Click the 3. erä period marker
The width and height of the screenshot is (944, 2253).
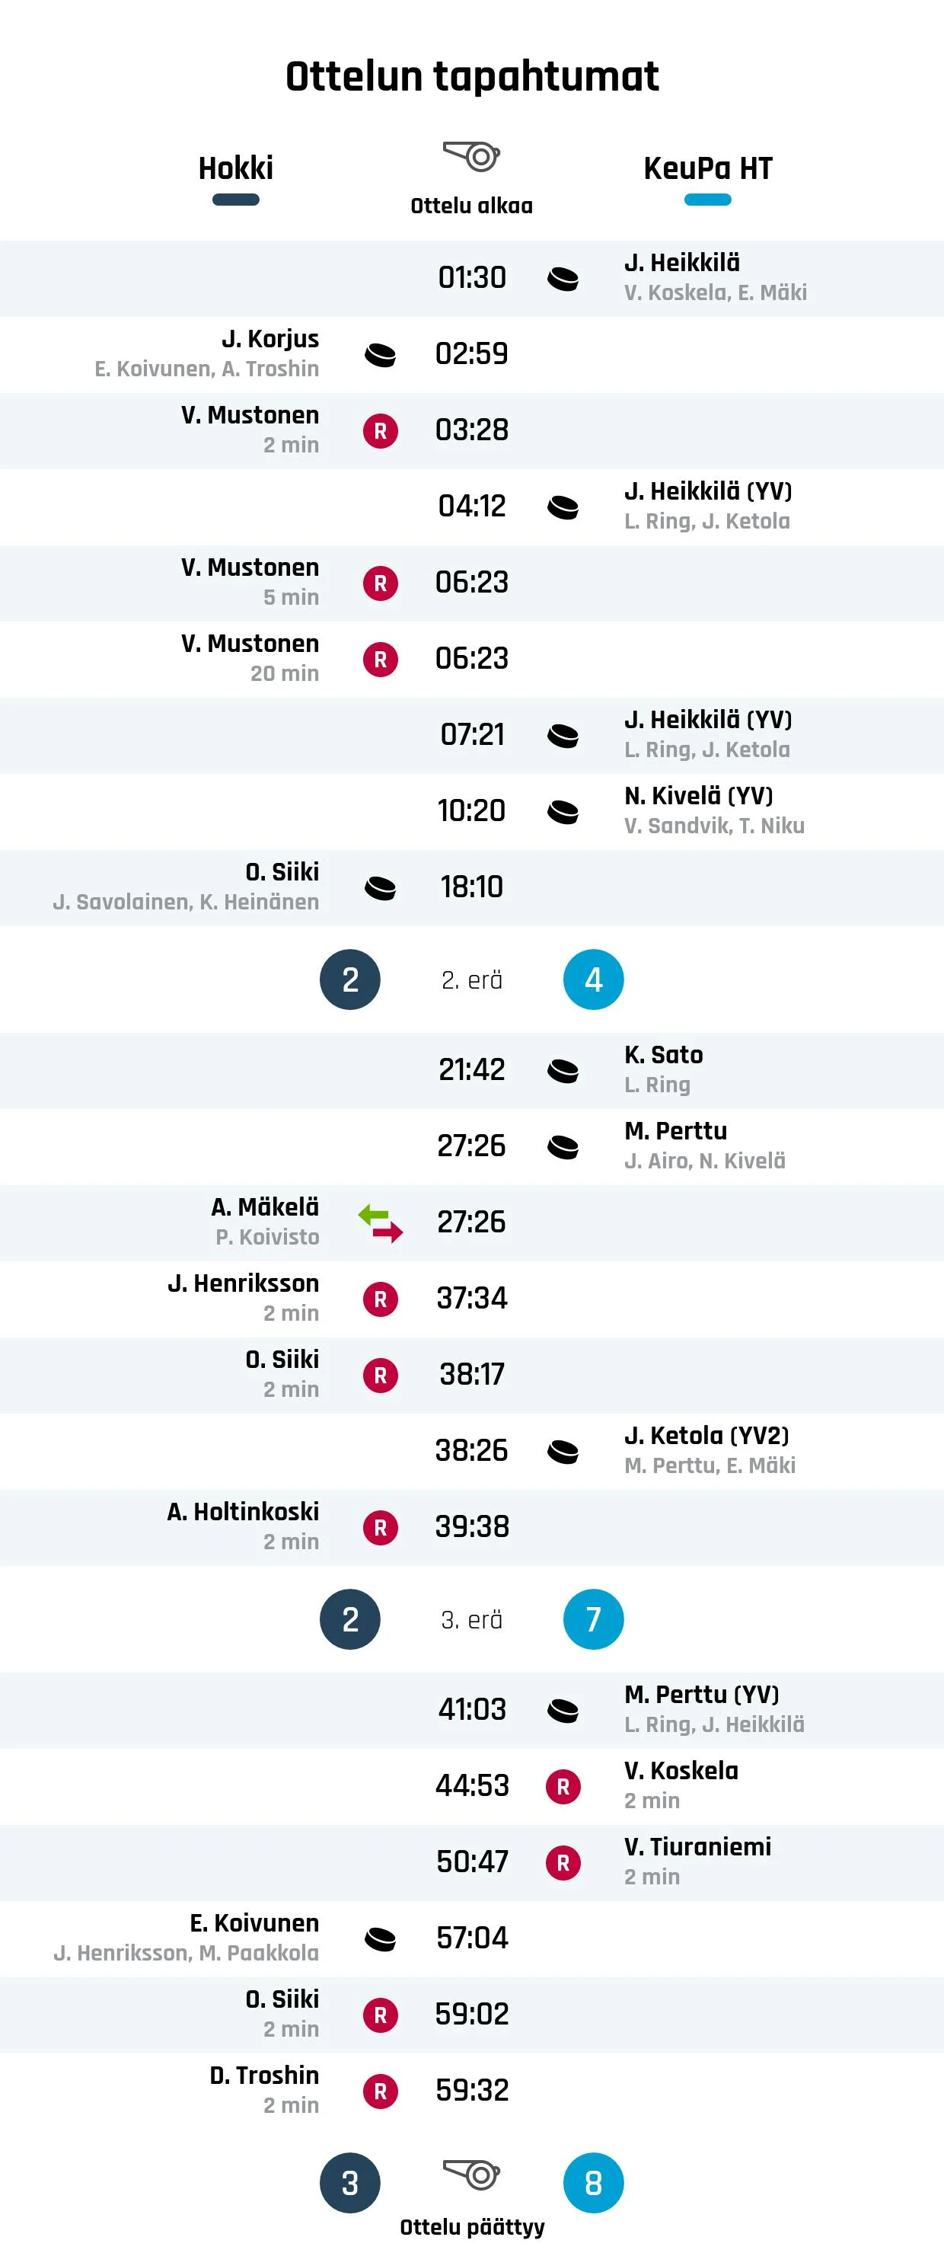[x=472, y=1620]
